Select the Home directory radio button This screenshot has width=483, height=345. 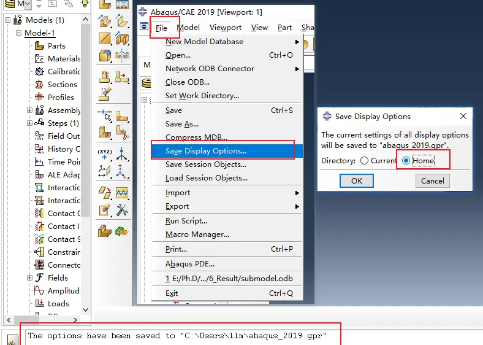(x=406, y=161)
